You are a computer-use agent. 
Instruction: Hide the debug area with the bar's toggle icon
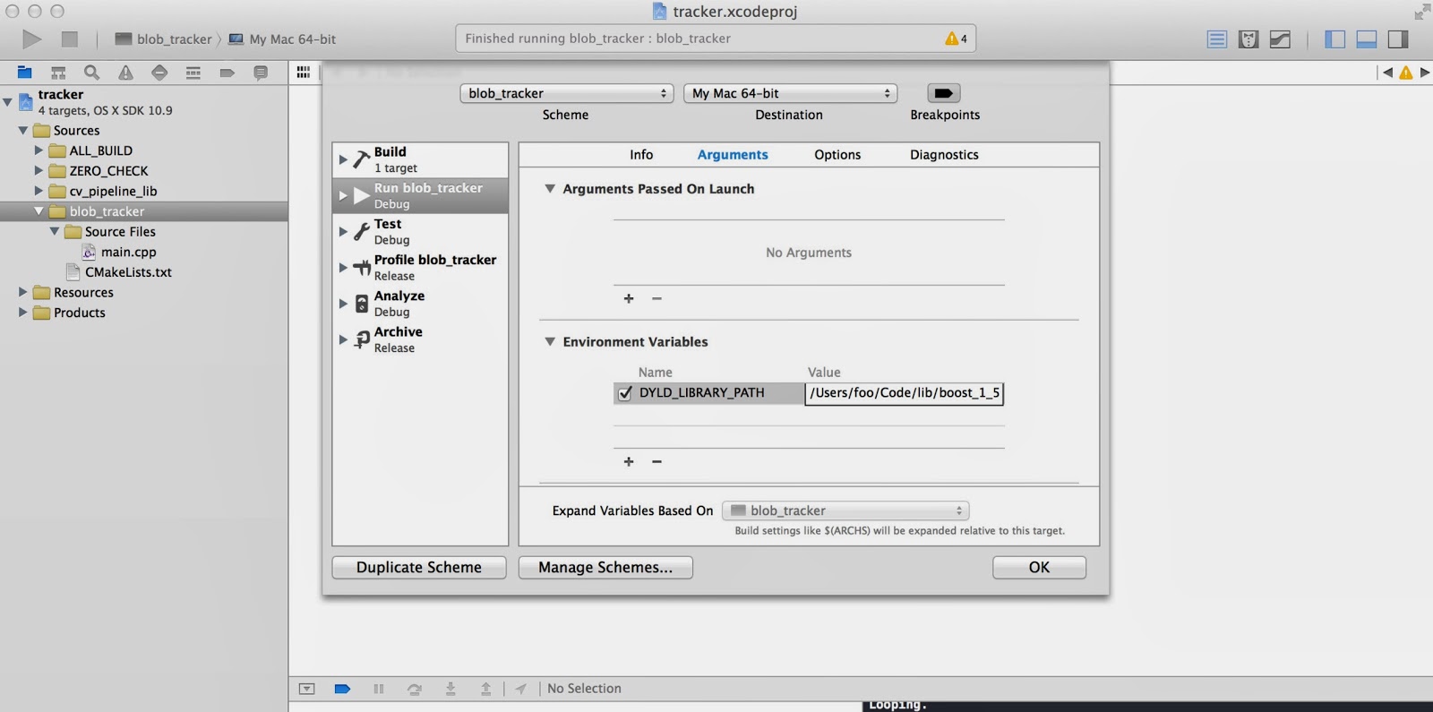tap(306, 689)
